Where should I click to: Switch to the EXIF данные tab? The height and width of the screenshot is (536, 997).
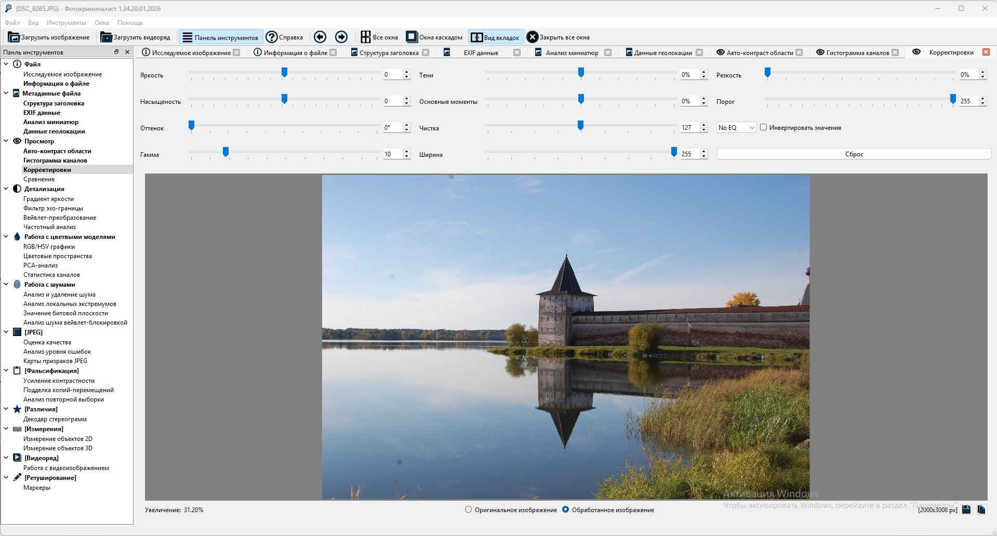481,53
